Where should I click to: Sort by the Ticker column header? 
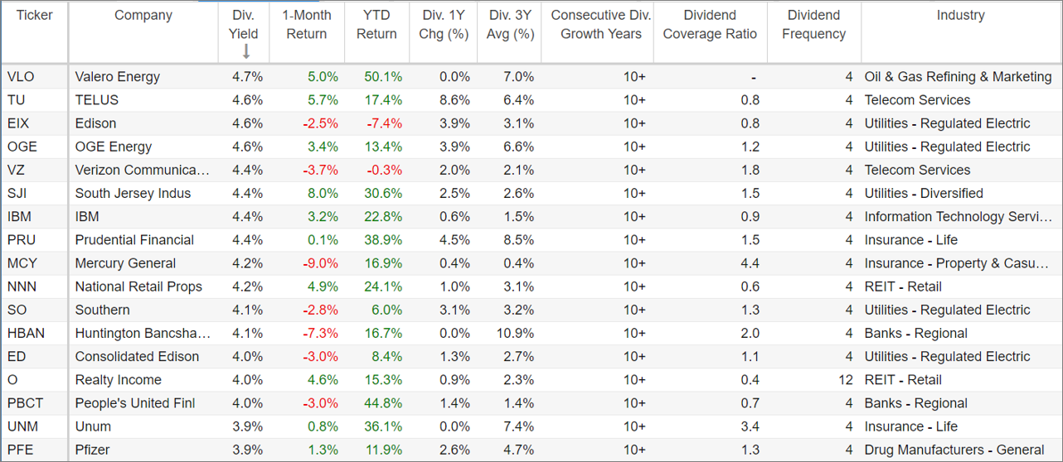click(x=35, y=15)
